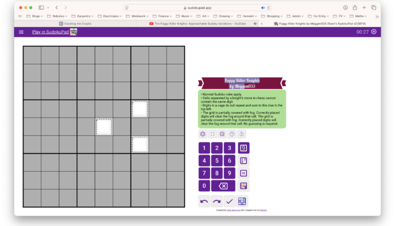Restart puzzle using the restart icon
The width and height of the screenshot is (395, 226).
tap(242, 134)
